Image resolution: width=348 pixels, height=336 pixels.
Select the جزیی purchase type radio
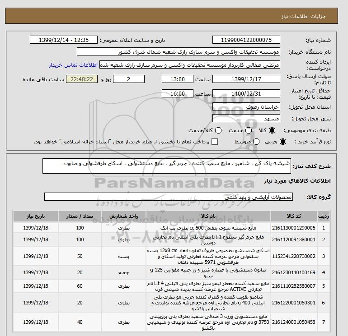(283, 142)
